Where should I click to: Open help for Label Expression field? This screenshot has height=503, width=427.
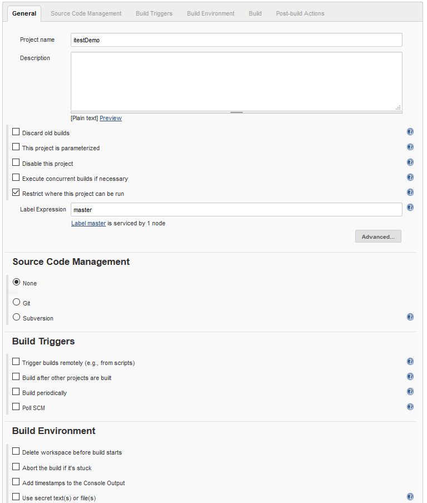[x=410, y=207]
